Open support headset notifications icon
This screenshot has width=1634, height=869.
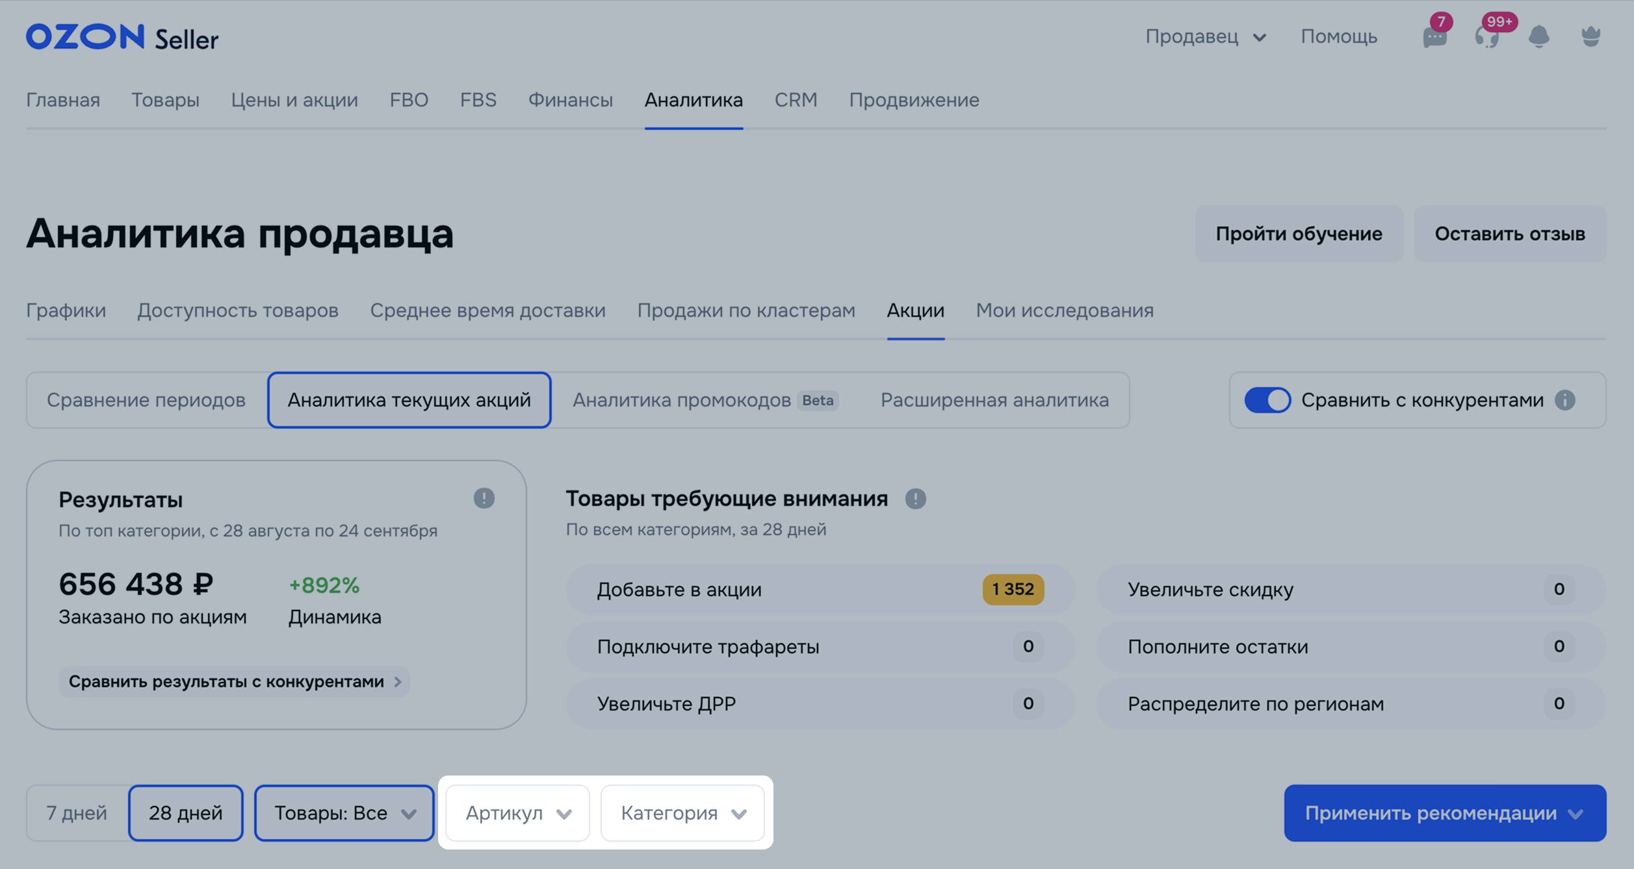[x=1487, y=37]
